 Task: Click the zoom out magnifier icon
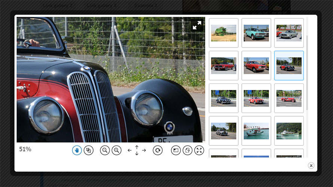(x=105, y=150)
